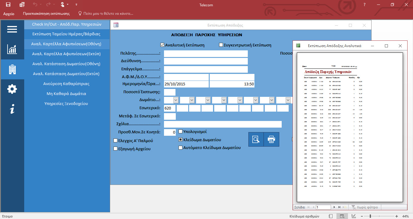Select the hotel building icon in sidebar
413x219 pixels.
12,69
